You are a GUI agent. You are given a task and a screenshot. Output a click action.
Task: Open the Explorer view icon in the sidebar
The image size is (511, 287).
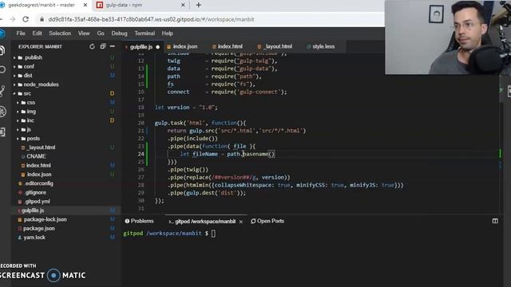2,50
